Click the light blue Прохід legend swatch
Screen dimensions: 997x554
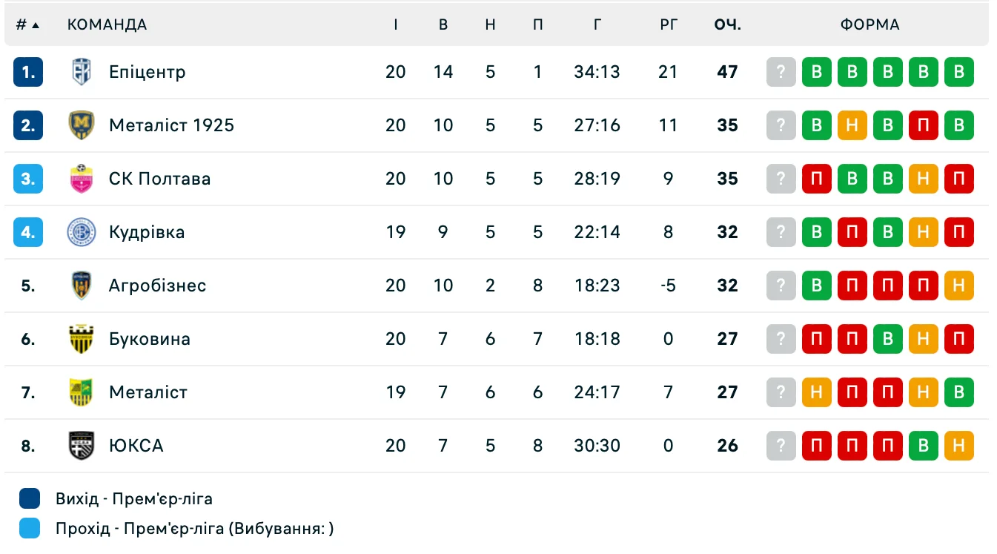[x=30, y=528]
